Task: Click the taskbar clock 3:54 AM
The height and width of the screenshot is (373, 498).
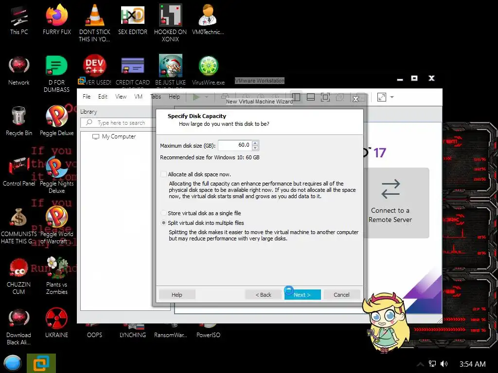Action: click(472, 364)
